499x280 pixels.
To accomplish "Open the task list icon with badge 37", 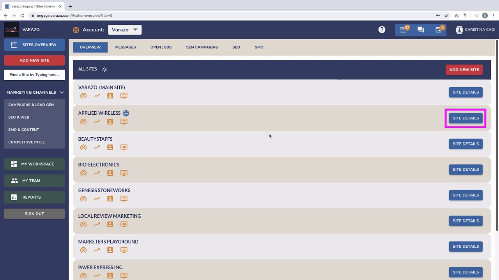I will (x=403, y=30).
